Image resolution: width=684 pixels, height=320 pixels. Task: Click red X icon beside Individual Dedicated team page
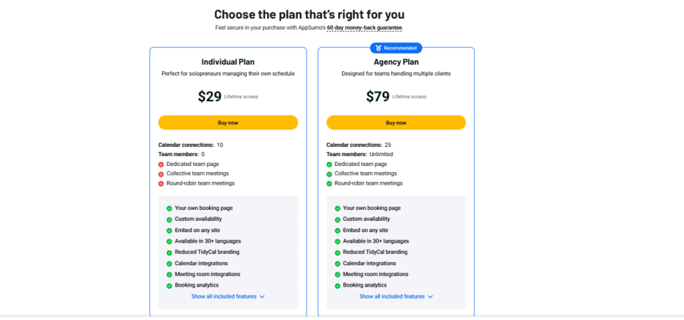[x=161, y=165]
